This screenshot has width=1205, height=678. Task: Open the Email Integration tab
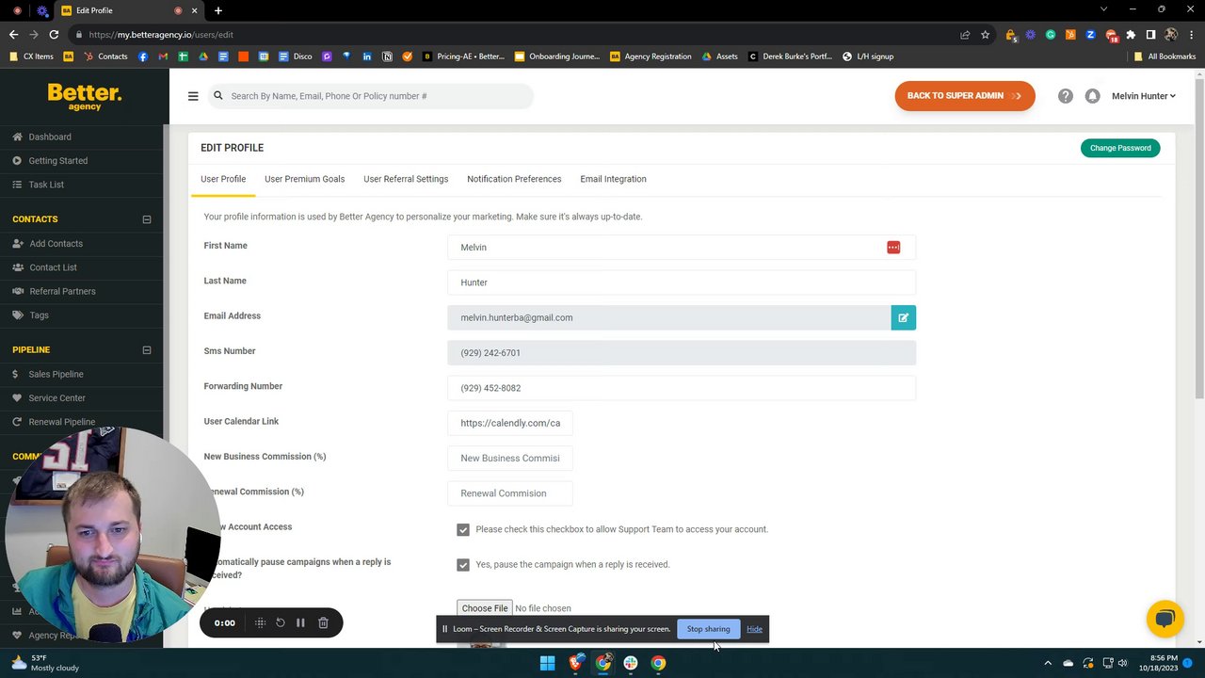click(x=613, y=179)
